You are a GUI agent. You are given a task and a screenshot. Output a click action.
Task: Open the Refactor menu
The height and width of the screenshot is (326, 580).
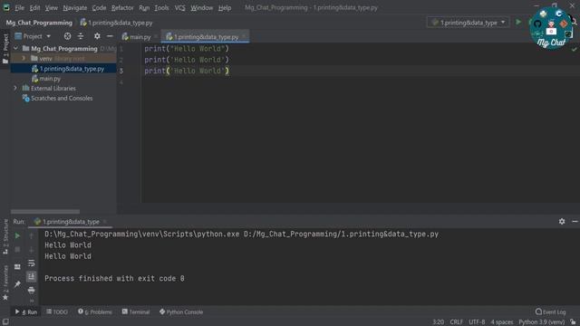pos(122,8)
